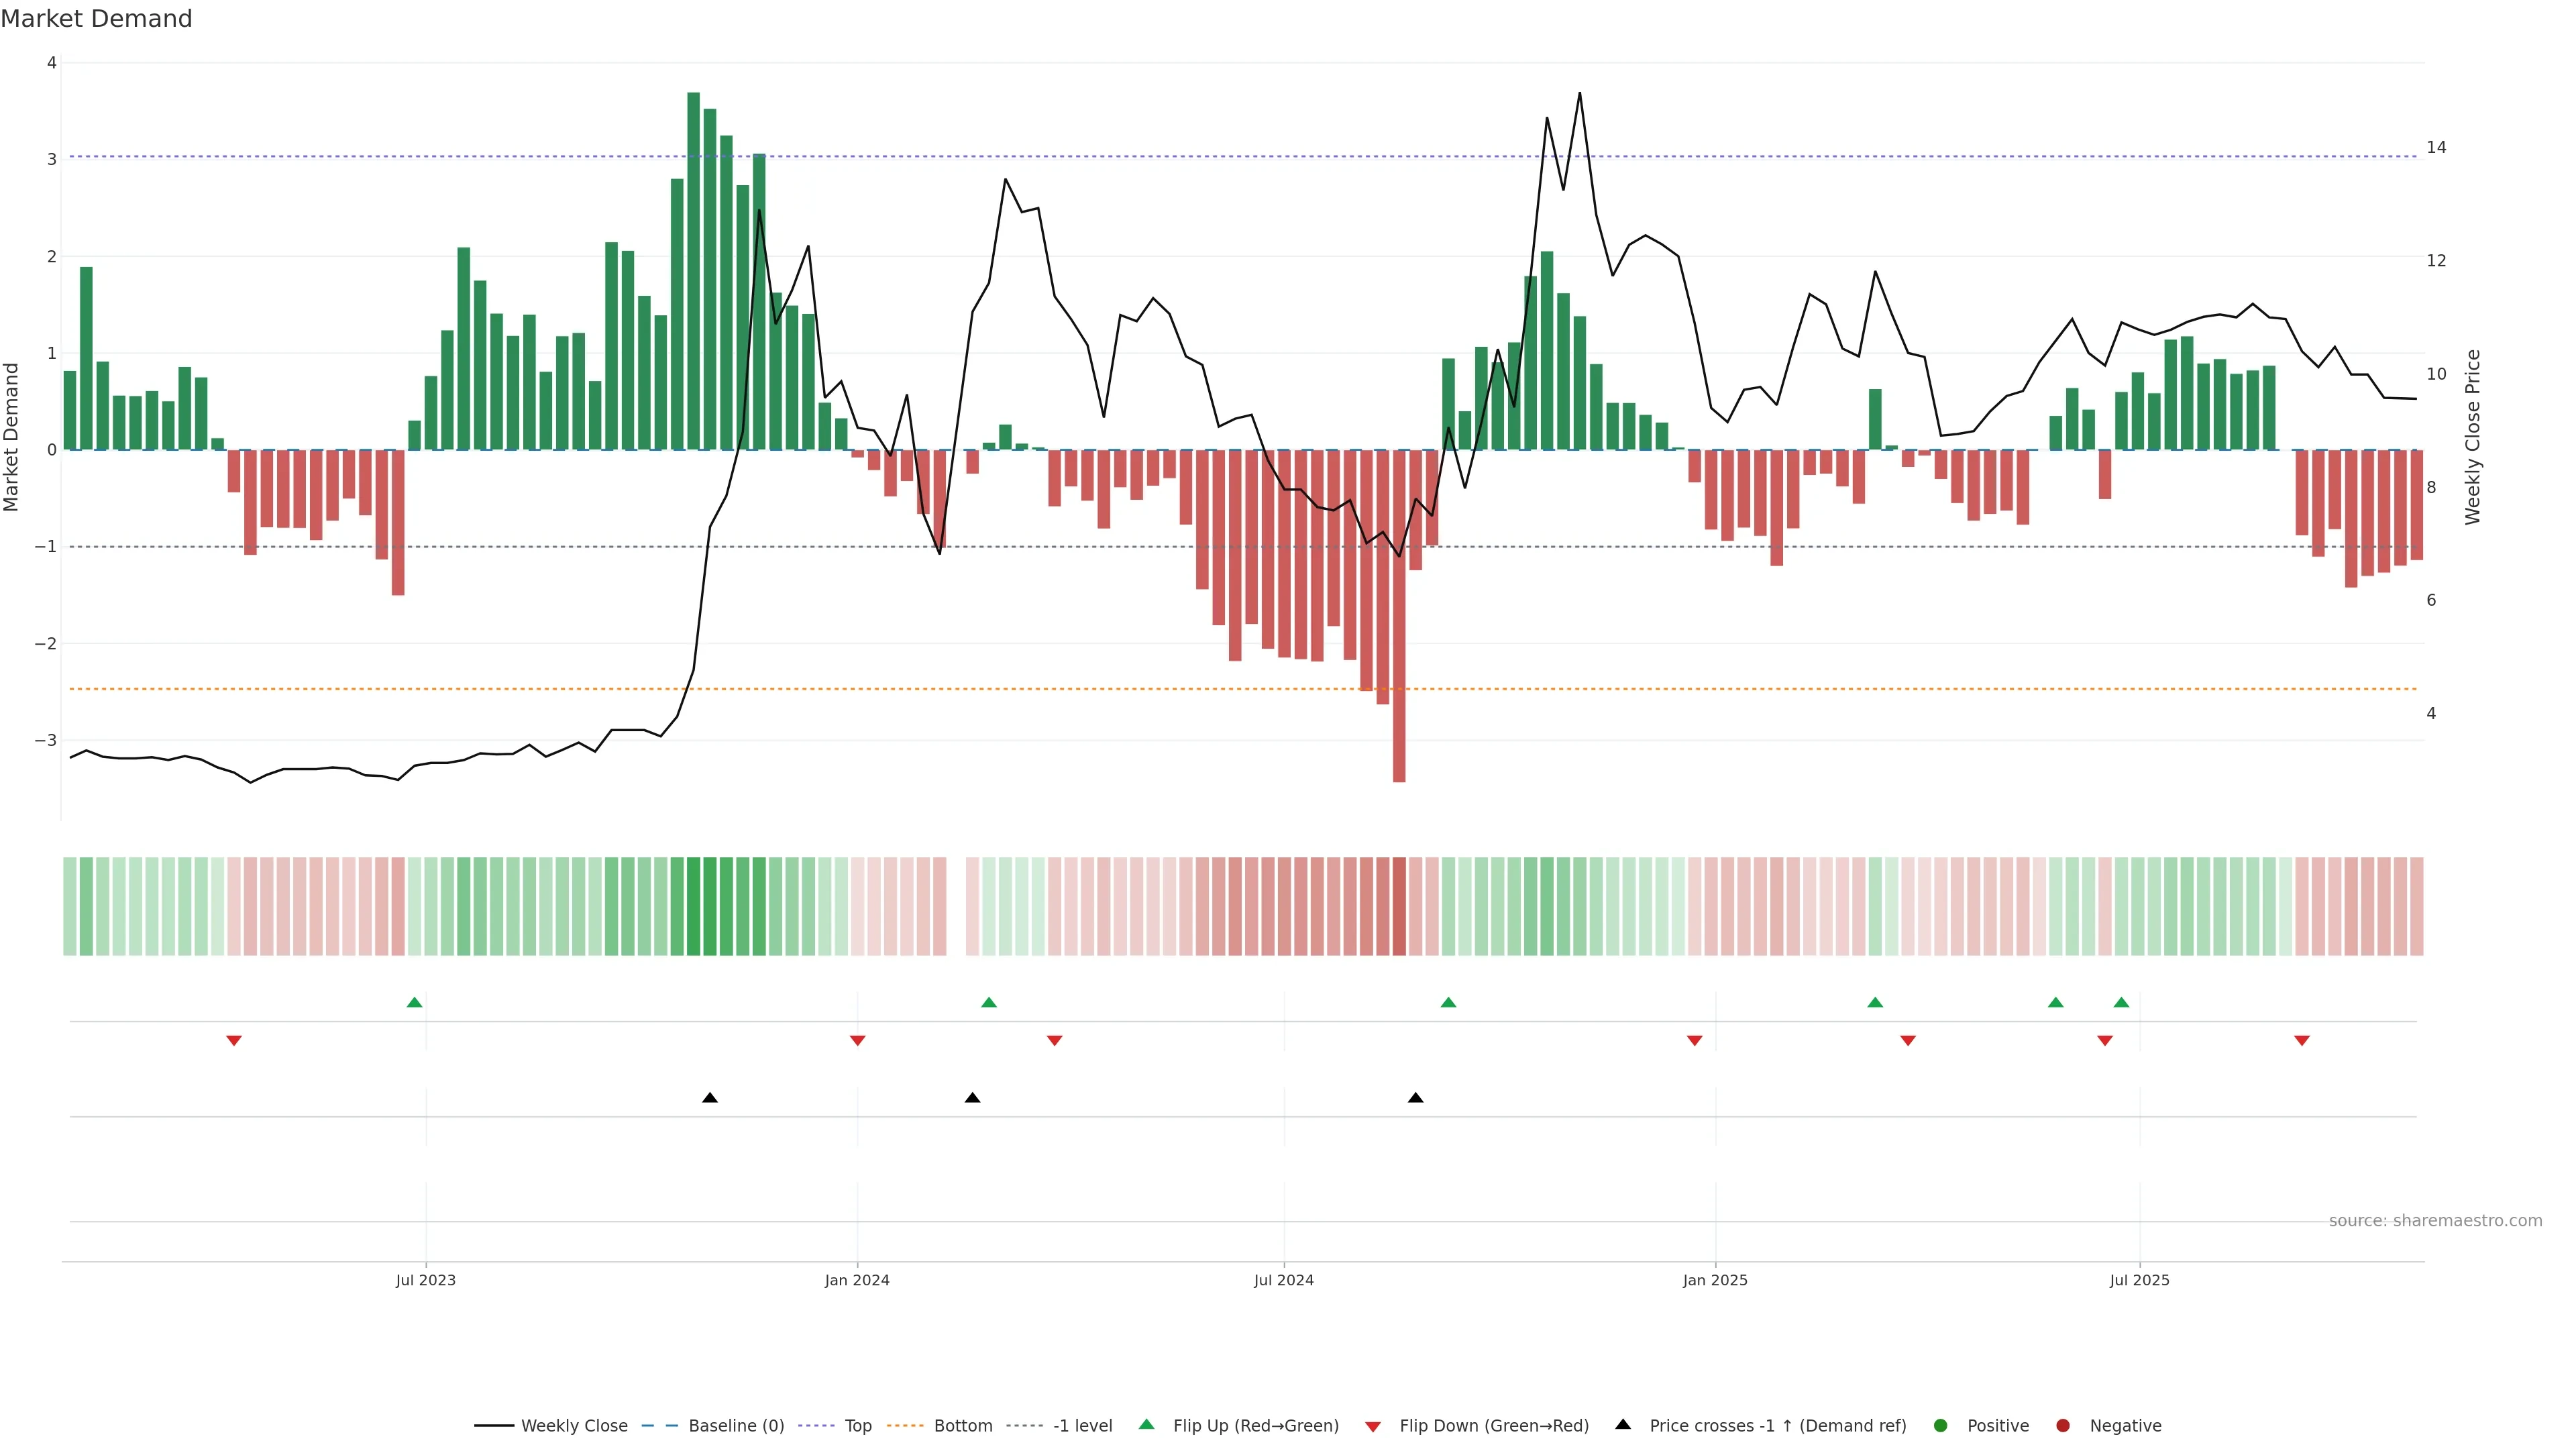Click the green Positive legend dot
This screenshot has width=2576, height=1449.
pos(1941,1425)
